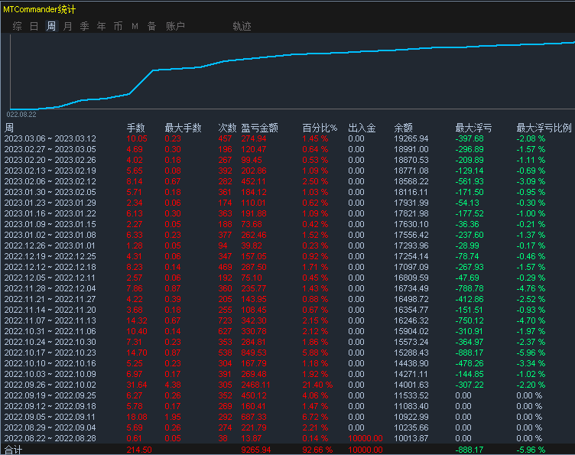Click the M tab
The width and height of the screenshot is (575, 455).
pos(135,26)
